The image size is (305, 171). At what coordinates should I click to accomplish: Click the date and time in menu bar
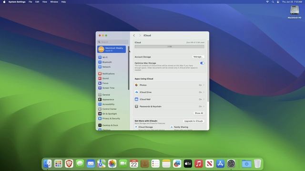292,2
